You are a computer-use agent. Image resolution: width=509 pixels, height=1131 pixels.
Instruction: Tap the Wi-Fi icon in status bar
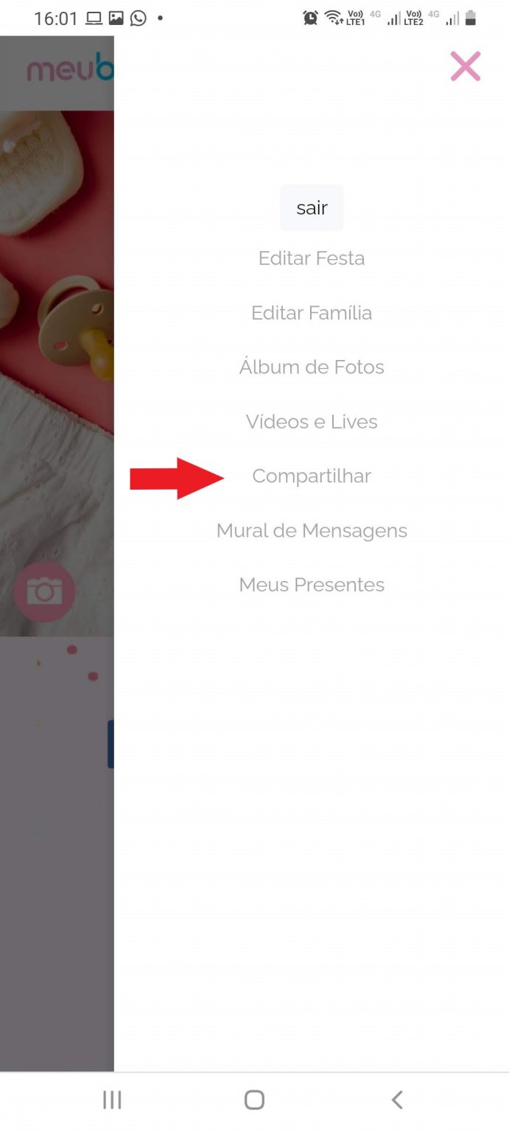pos(334,18)
